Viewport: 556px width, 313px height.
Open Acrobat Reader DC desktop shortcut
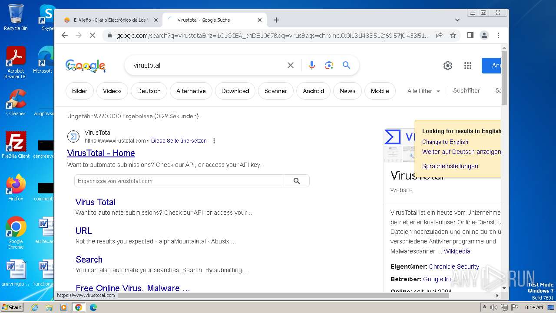[x=16, y=63]
